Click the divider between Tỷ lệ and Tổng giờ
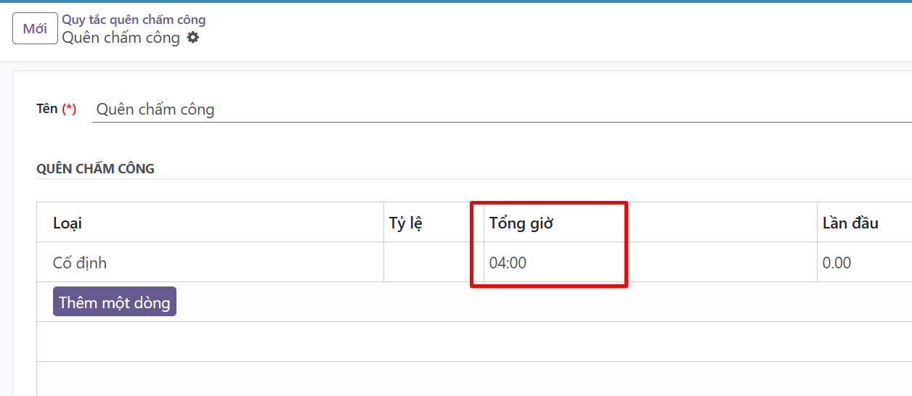 click(484, 223)
